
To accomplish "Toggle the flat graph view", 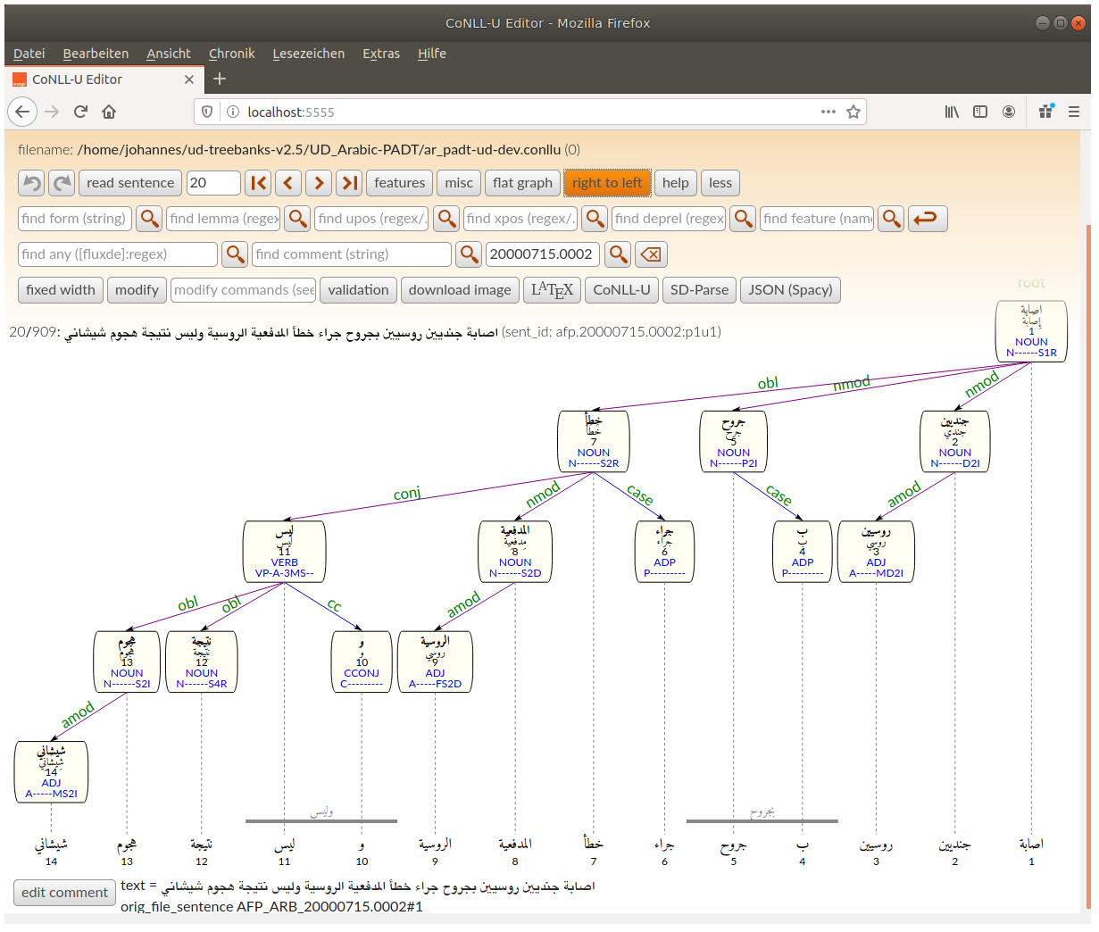I will 523,183.
